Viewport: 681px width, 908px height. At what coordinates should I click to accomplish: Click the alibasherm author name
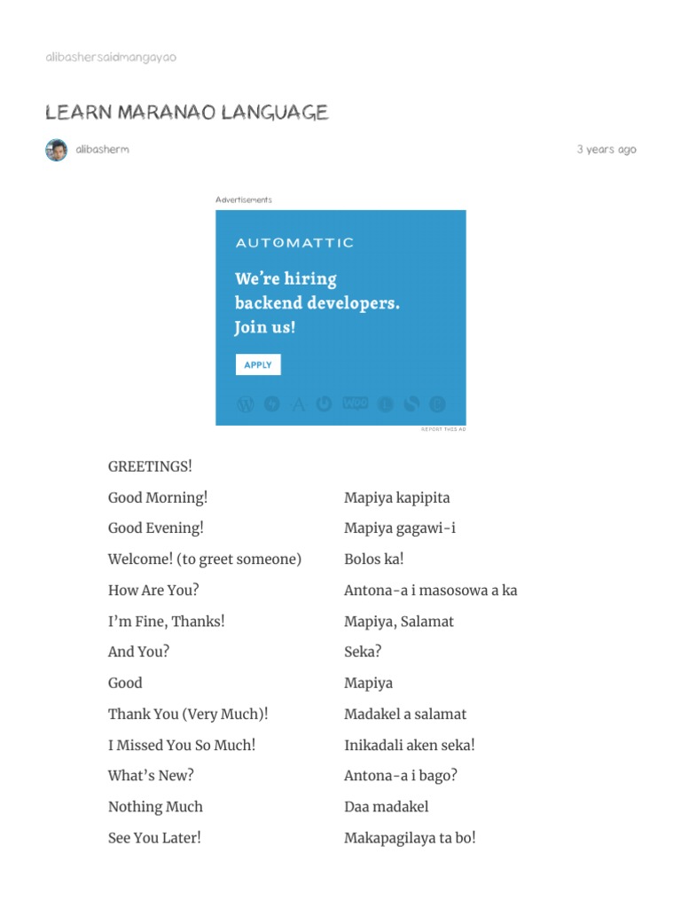102,150
